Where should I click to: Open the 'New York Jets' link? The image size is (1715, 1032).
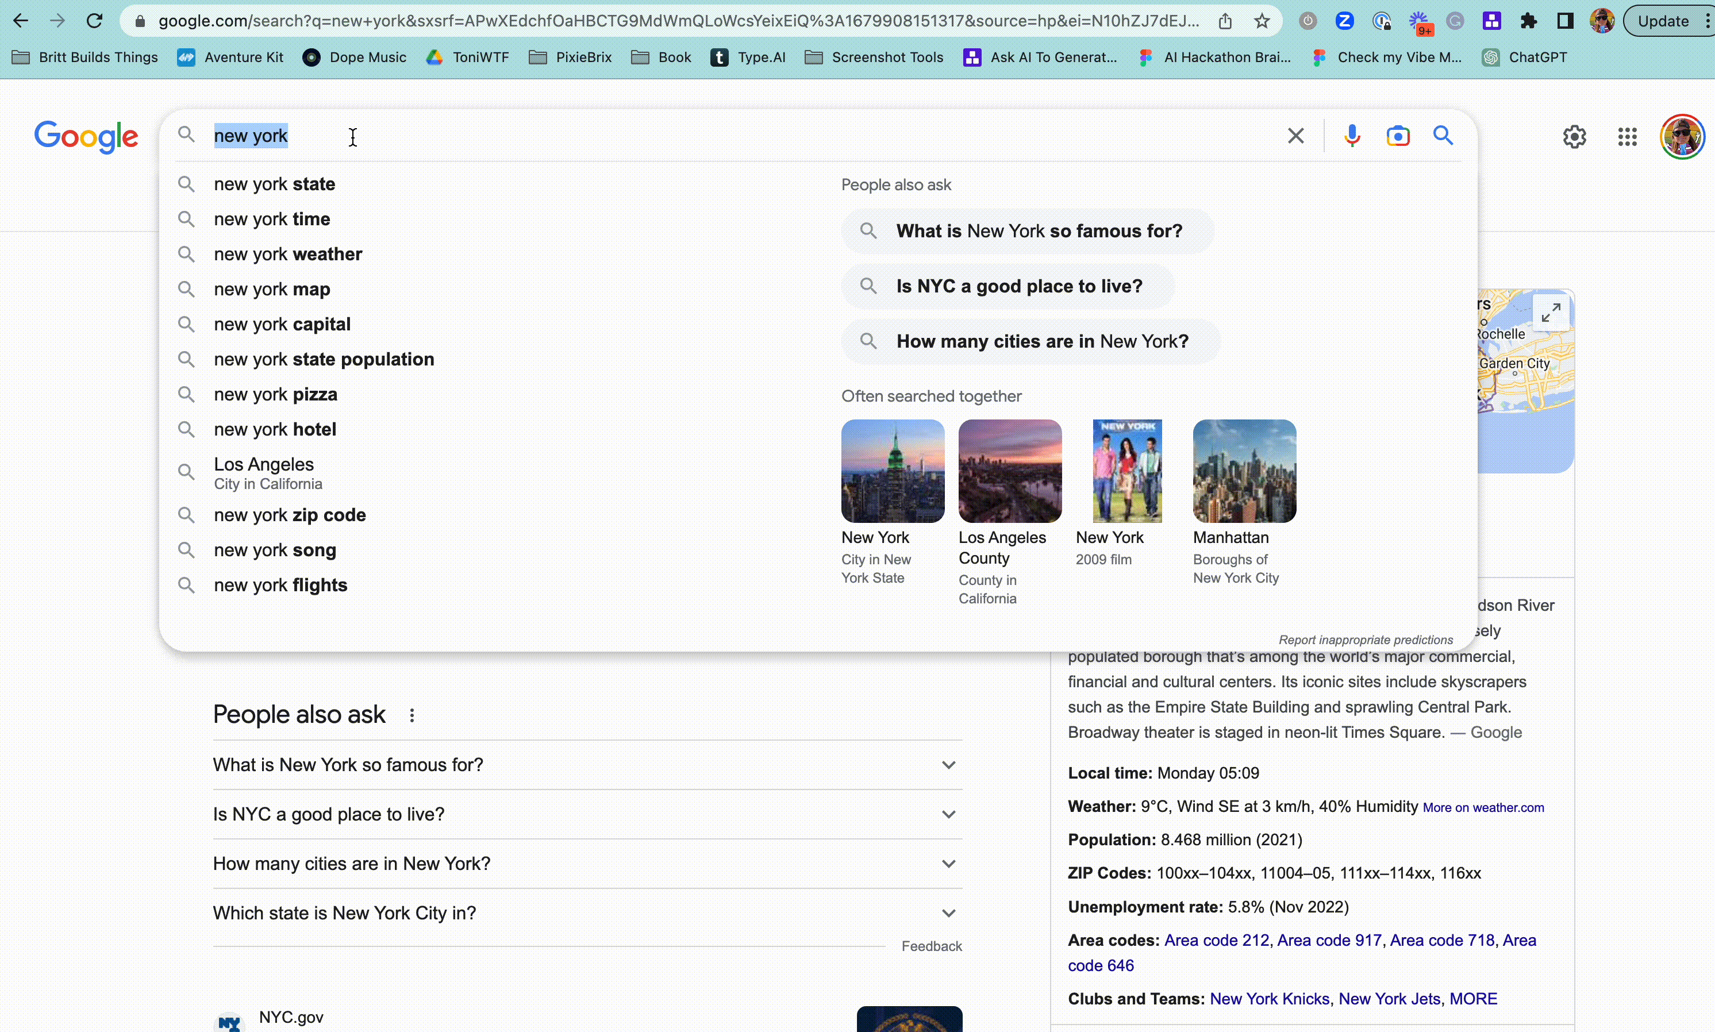pos(1389,999)
